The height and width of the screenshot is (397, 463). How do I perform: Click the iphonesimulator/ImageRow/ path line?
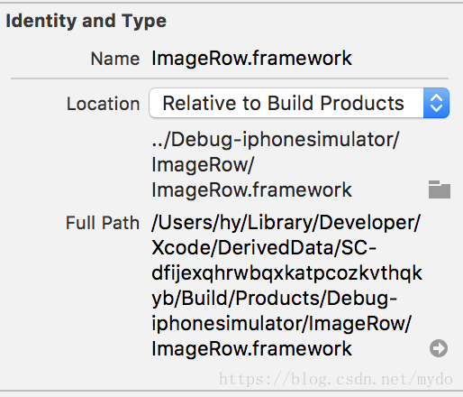coord(281,324)
